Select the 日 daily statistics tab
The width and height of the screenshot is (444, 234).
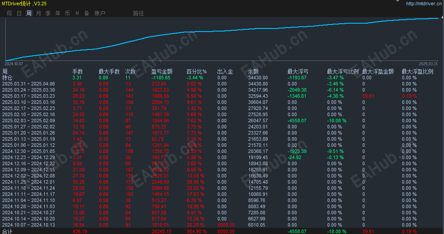pyautogui.click(x=19, y=13)
